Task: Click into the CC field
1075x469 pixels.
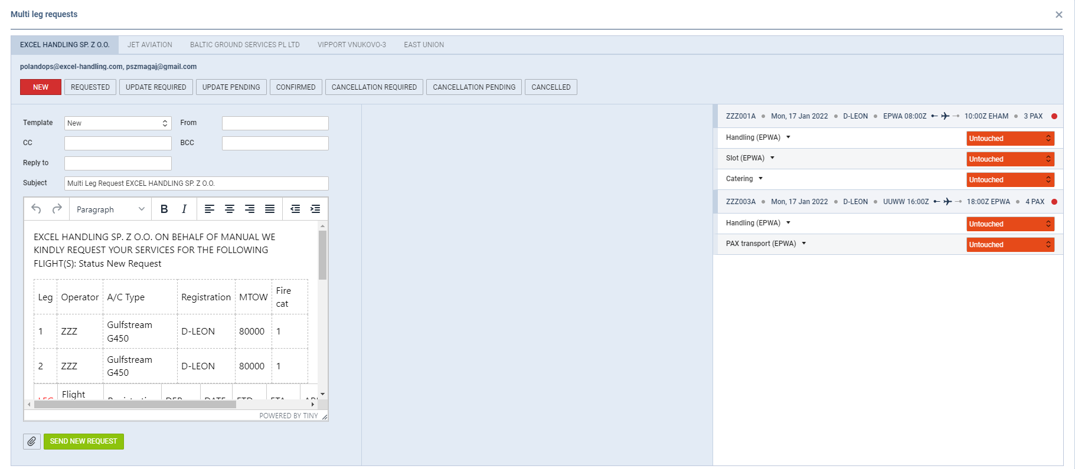Action: (x=118, y=143)
